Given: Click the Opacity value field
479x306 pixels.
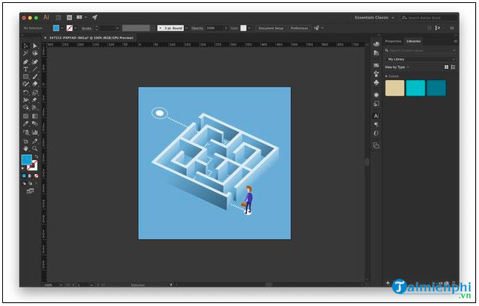Looking at the screenshot, I should (x=214, y=28).
